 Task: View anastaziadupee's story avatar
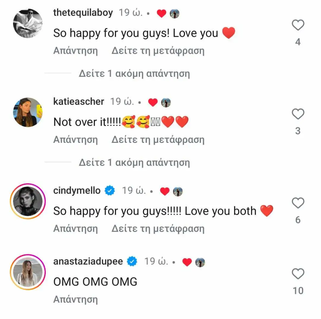(x=28, y=272)
